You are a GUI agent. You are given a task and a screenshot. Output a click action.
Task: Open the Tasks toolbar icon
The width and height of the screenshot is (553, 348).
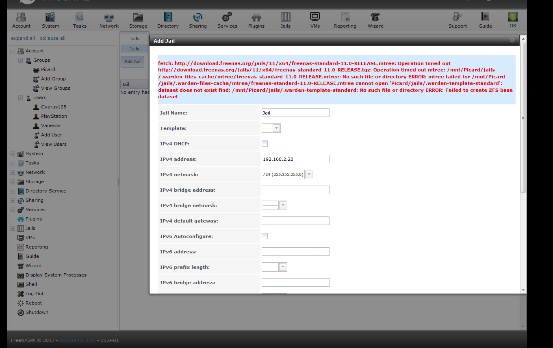(x=80, y=20)
